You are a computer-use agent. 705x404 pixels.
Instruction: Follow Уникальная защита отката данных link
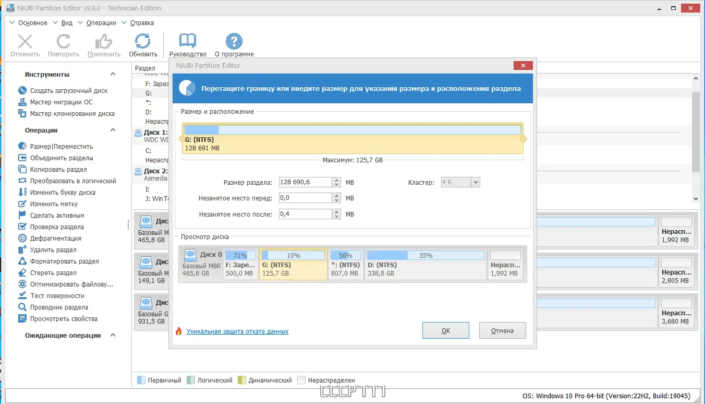coord(237,331)
